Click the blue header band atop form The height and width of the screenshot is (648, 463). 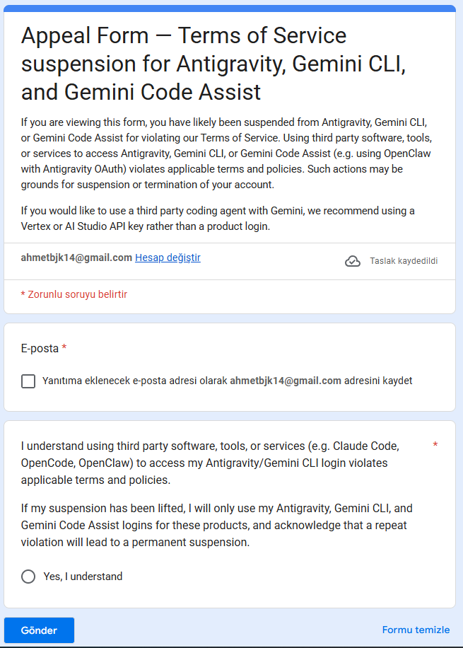tap(230, 8)
